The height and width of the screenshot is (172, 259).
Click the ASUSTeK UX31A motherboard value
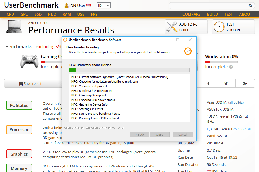click(x=220, y=109)
